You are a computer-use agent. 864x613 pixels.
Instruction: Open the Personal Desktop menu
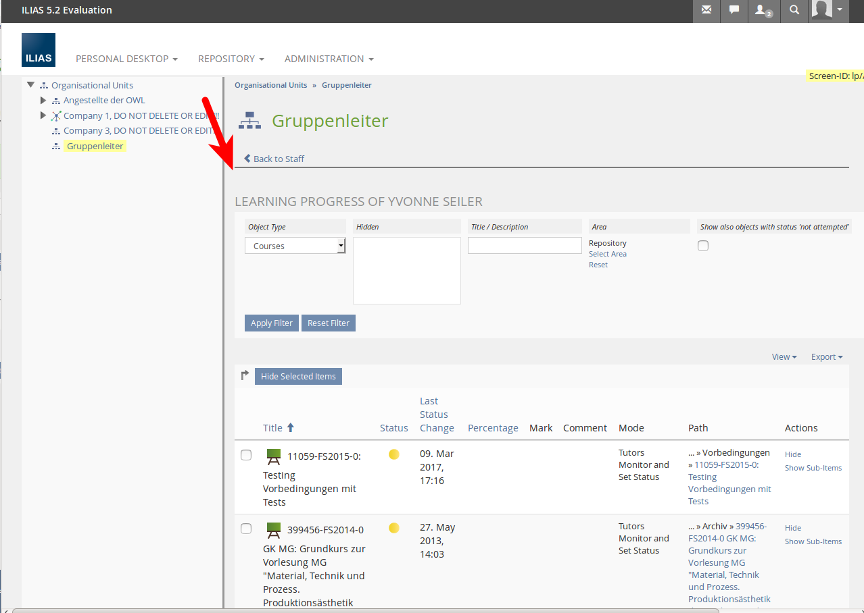pyautogui.click(x=126, y=59)
